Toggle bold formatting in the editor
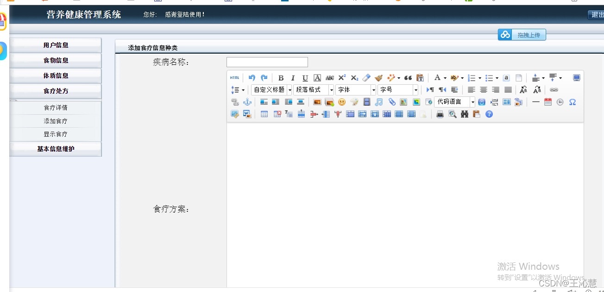 click(x=281, y=77)
